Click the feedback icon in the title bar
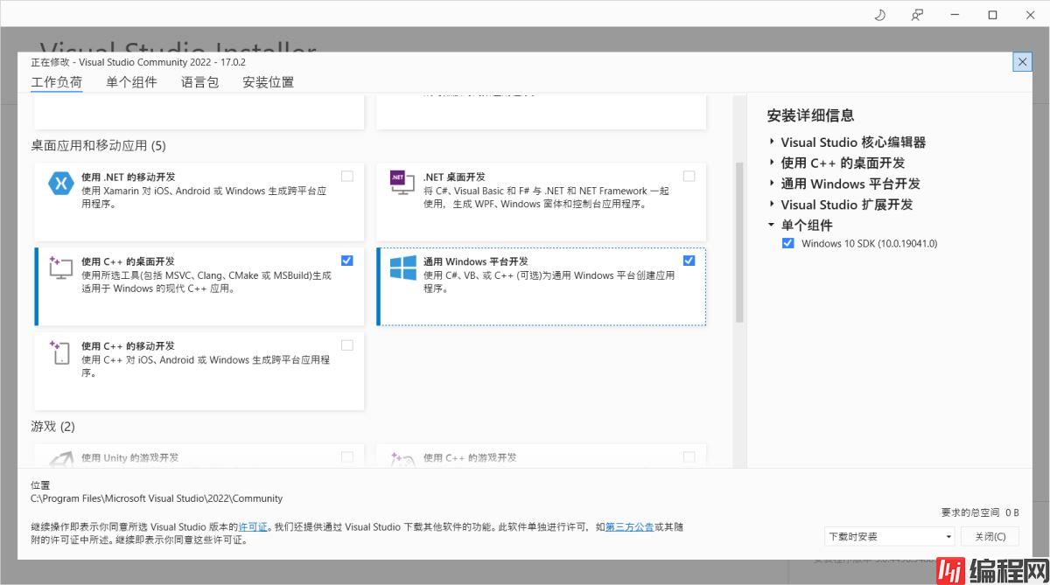This screenshot has height=585, width=1050. pyautogui.click(x=917, y=15)
